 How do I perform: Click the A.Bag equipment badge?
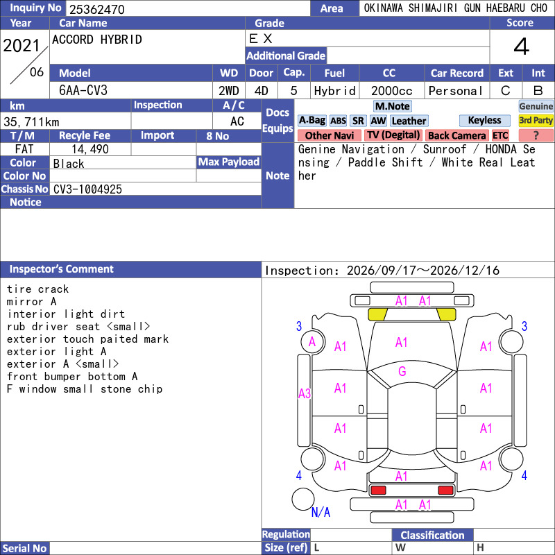311,121
